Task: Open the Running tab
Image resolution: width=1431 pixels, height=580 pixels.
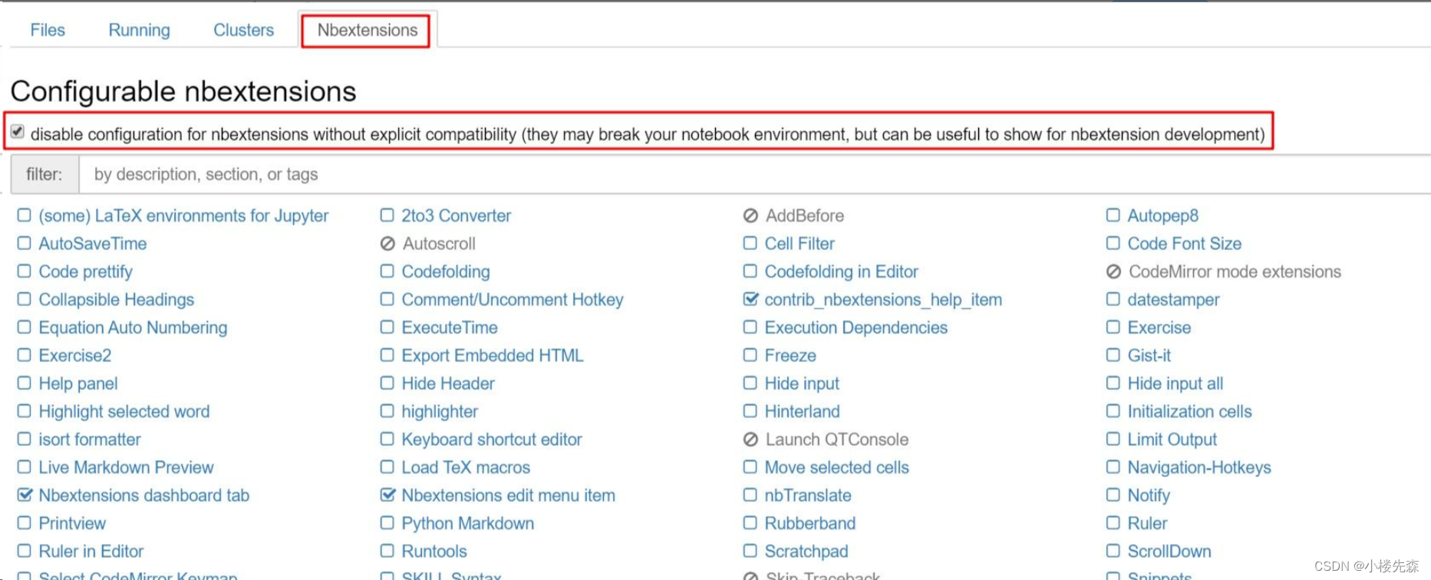Action: (x=139, y=30)
